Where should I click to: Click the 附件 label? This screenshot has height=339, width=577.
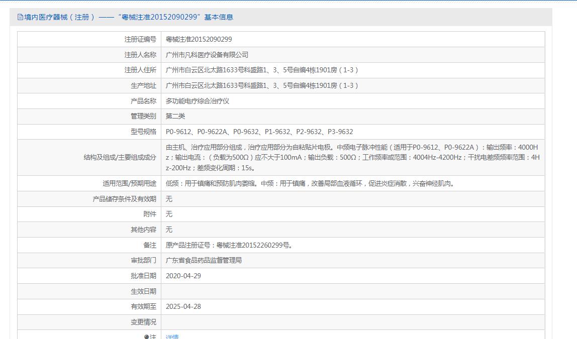(150, 214)
